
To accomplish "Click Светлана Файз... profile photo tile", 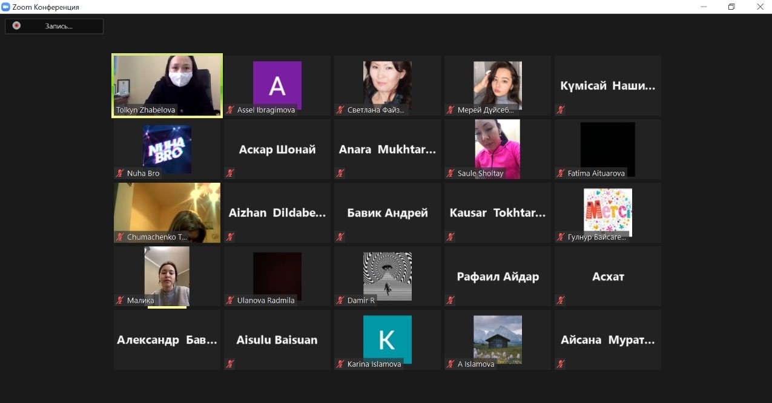I will (x=388, y=85).
